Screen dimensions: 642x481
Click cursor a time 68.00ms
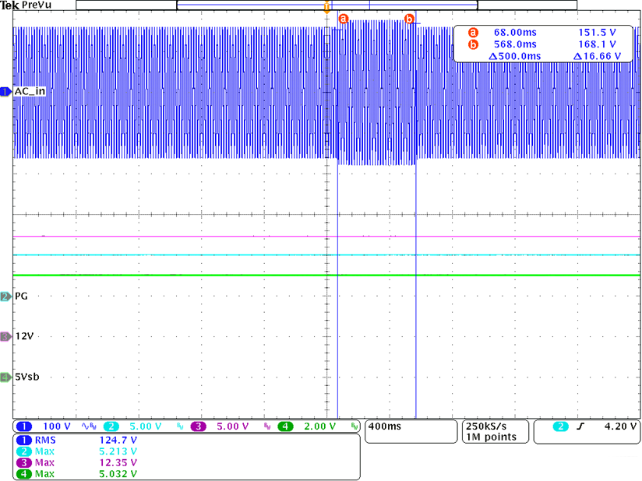(515, 33)
